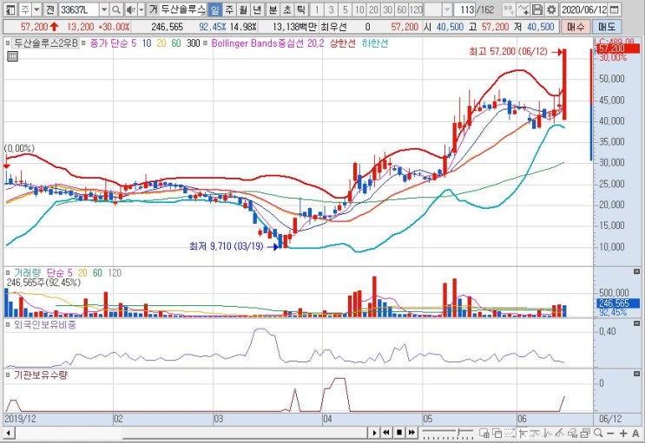This screenshot has width=645, height=443.
Task: Edit the 113 candle count field
Action: 464,9
